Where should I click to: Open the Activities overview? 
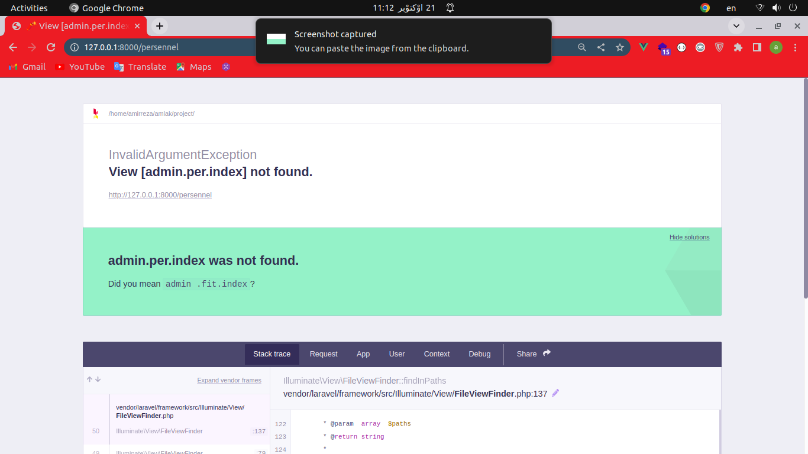pyautogui.click(x=29, y=8)
